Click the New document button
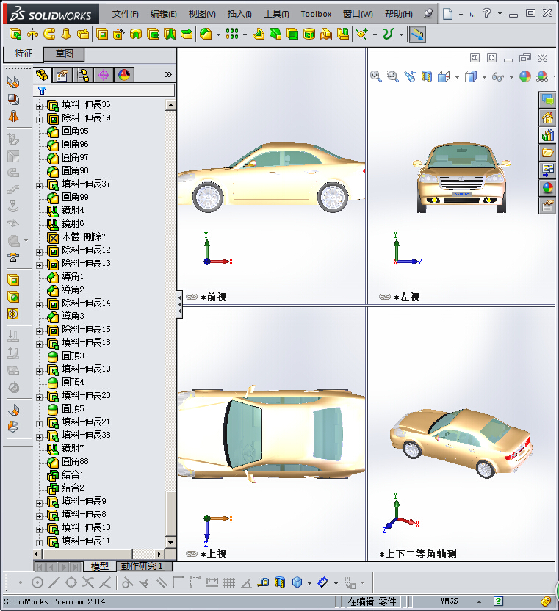 coord(447,14)
